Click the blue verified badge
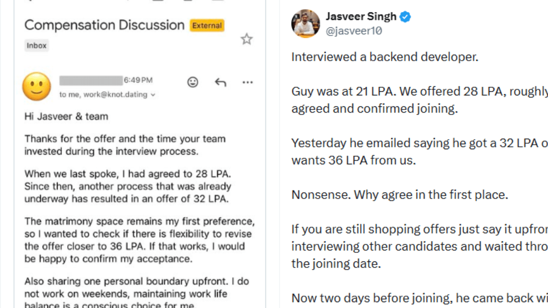Screen dimensions: 548x308 [406, 17]
